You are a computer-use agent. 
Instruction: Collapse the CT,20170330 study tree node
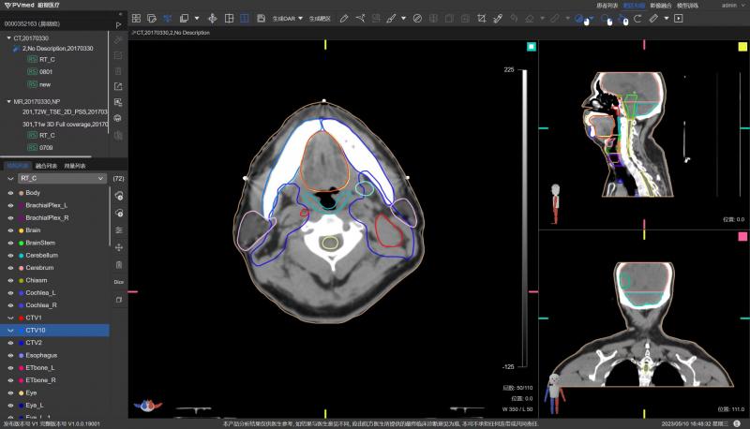(9, 38)
